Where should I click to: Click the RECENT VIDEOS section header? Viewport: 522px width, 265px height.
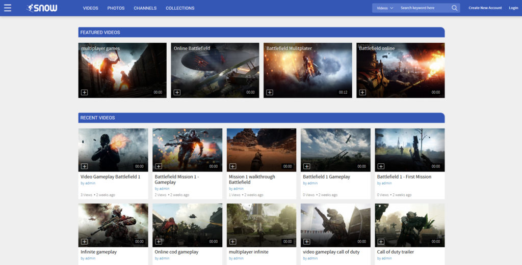click(262, 118)
